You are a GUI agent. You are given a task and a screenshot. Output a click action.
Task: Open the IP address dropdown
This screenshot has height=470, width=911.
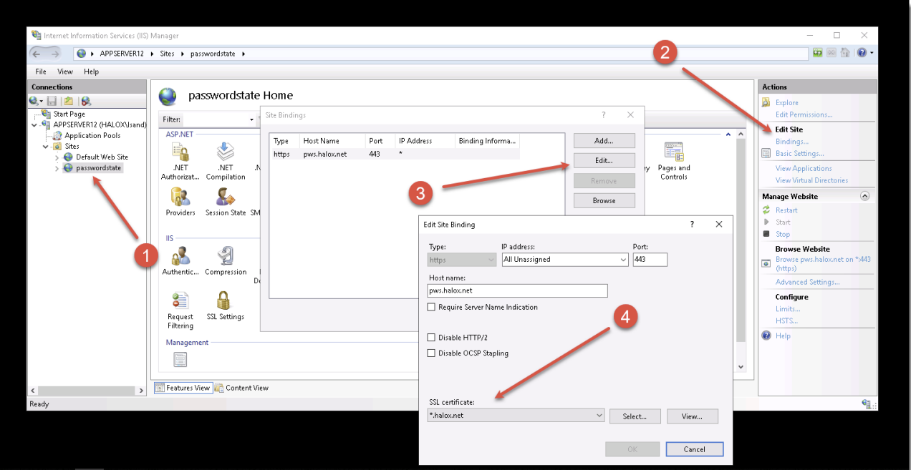[565, 260]
